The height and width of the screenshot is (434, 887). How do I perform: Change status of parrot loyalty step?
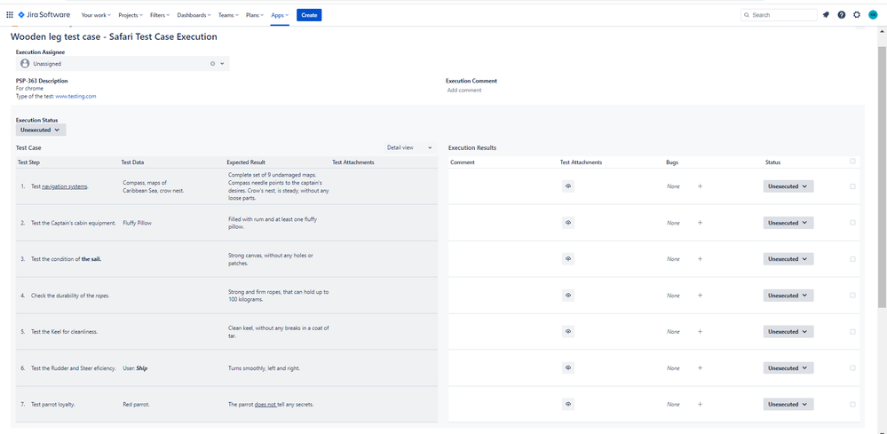pos(788,404)
